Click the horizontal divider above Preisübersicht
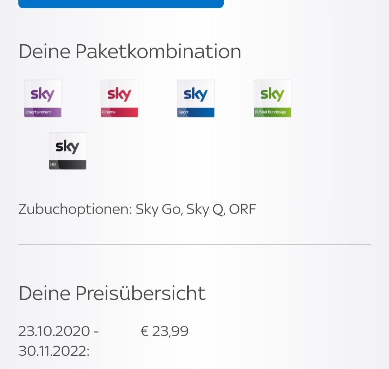This screenshot has width=389, height=369. coord(194,244)
